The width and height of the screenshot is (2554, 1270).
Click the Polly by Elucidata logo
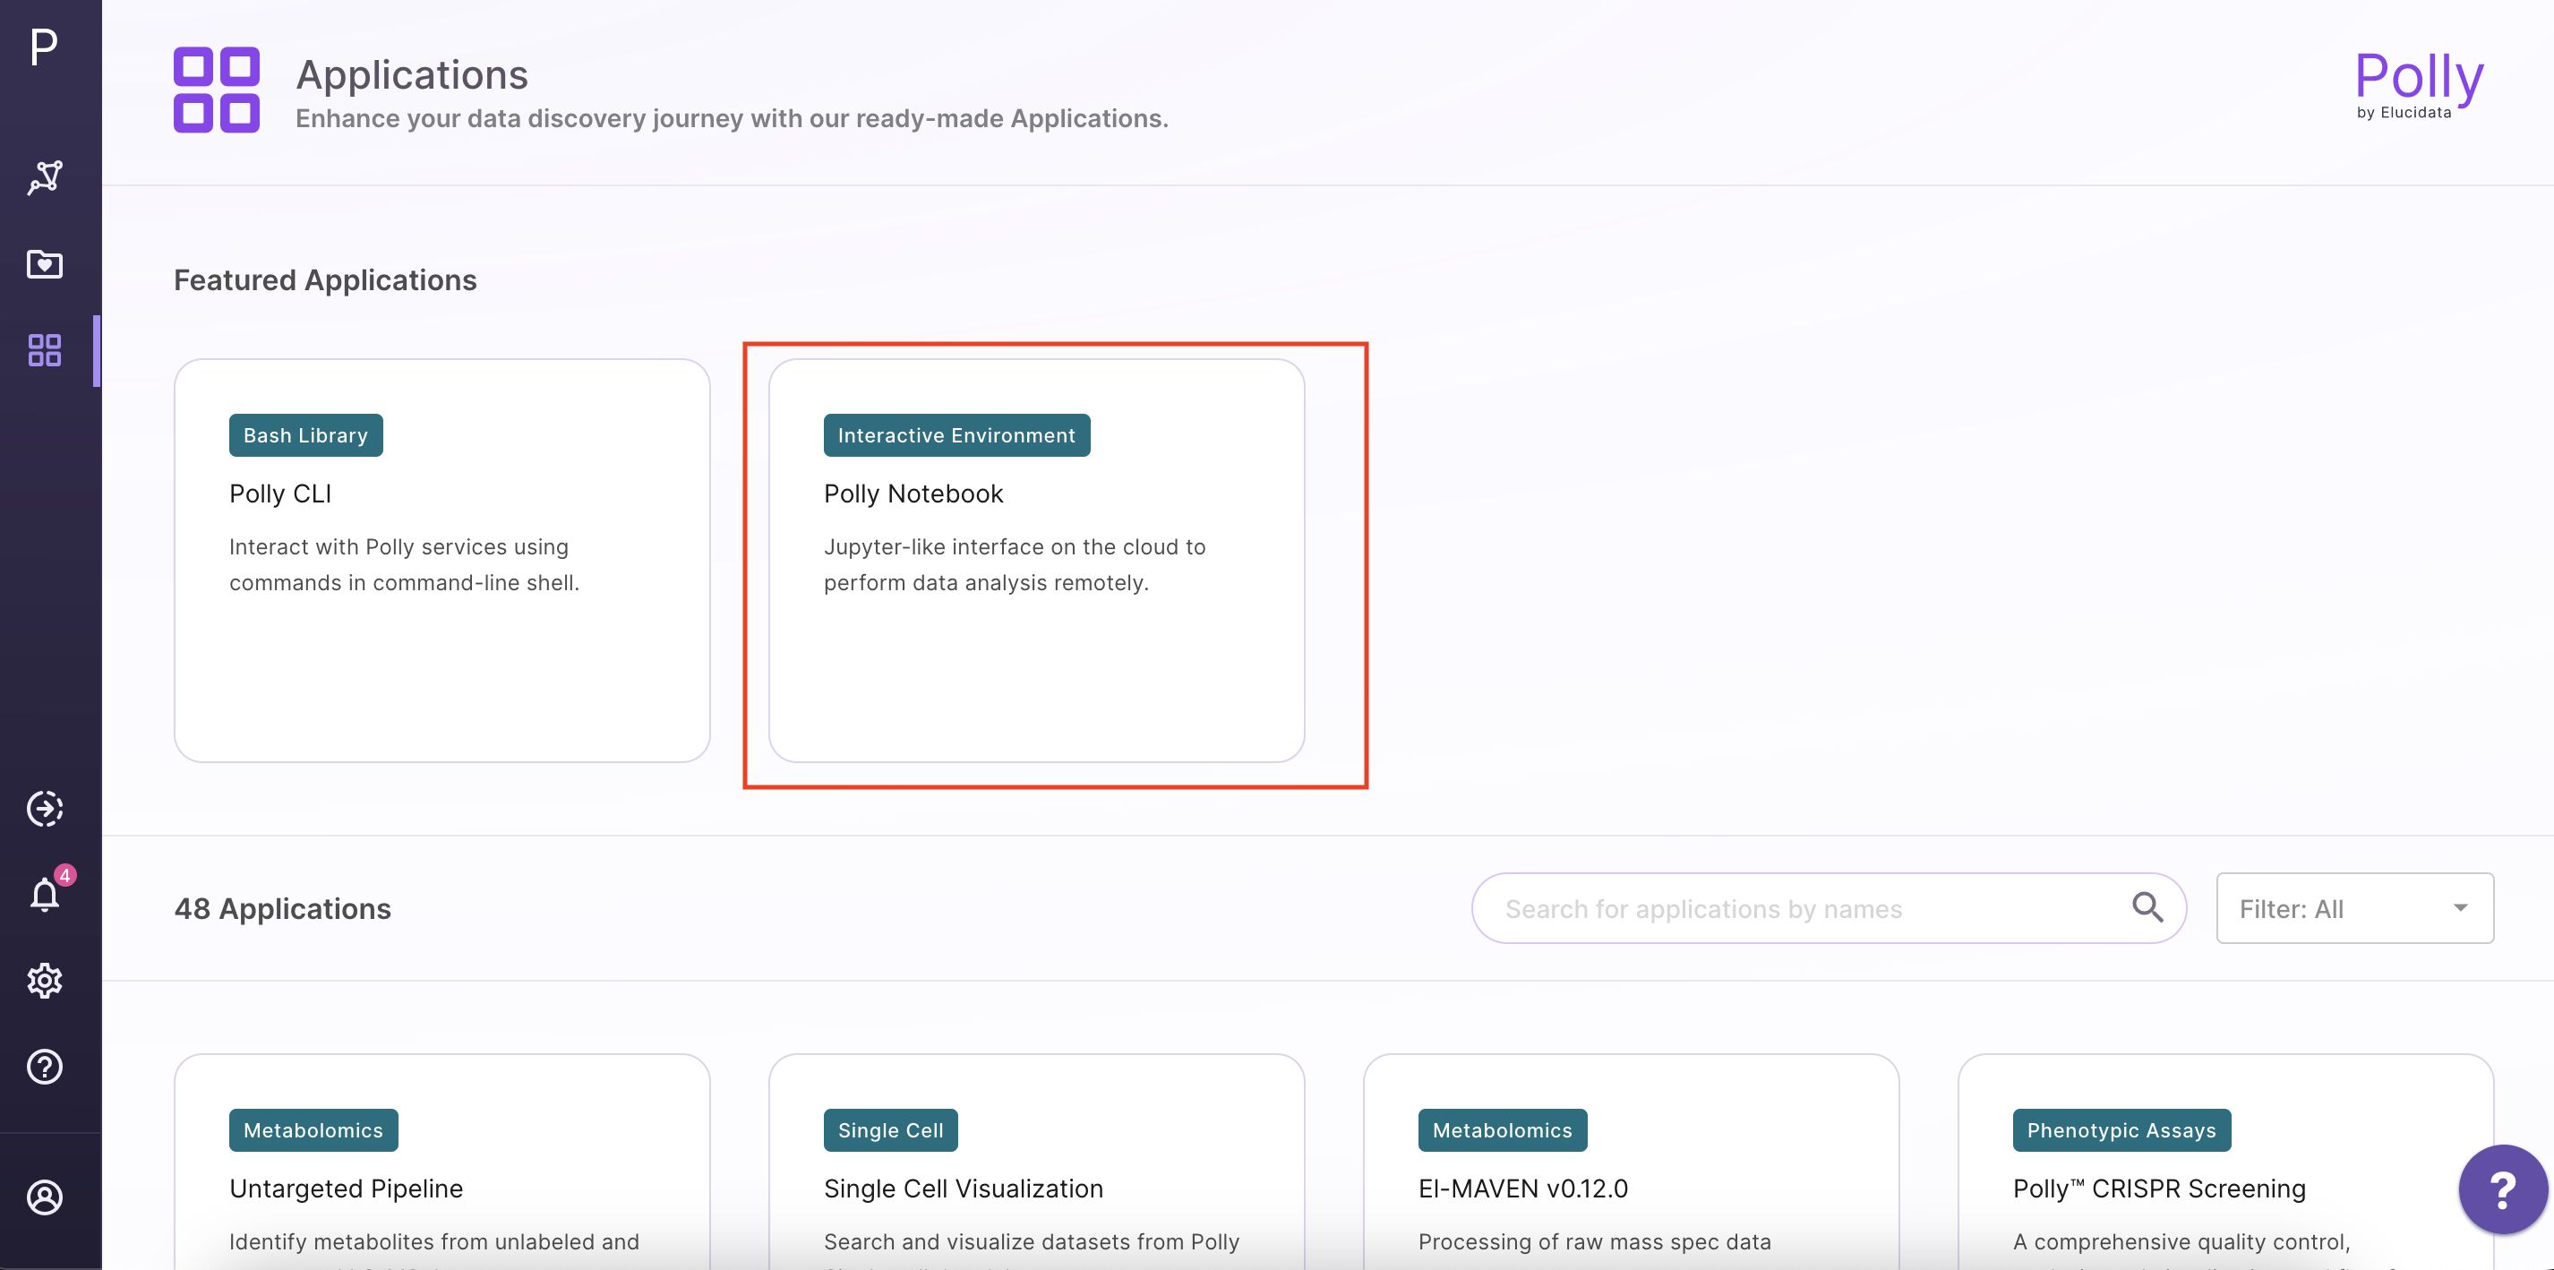tap(2419, 84)
